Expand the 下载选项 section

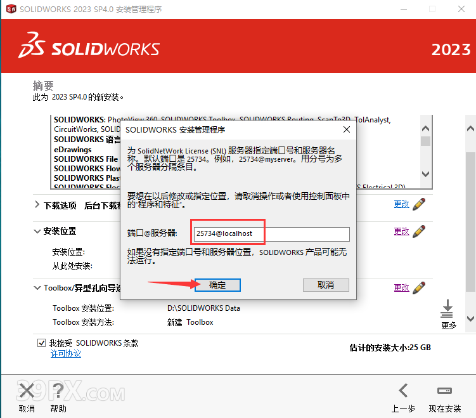[37, 205]
